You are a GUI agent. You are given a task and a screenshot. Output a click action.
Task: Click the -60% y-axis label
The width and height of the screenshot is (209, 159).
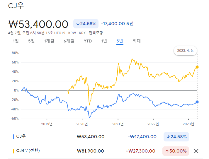click(15, 119)
